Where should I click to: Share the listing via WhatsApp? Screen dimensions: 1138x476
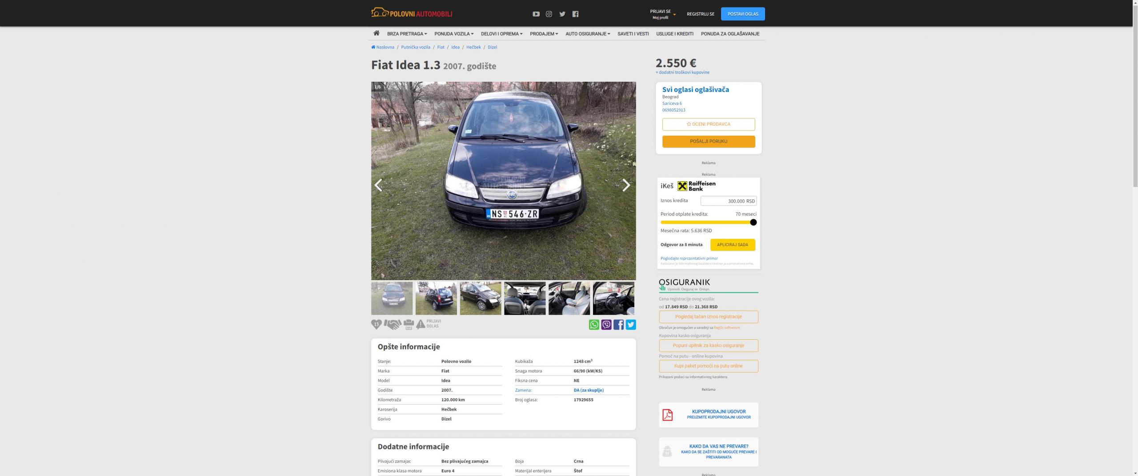tap(593, 325)
